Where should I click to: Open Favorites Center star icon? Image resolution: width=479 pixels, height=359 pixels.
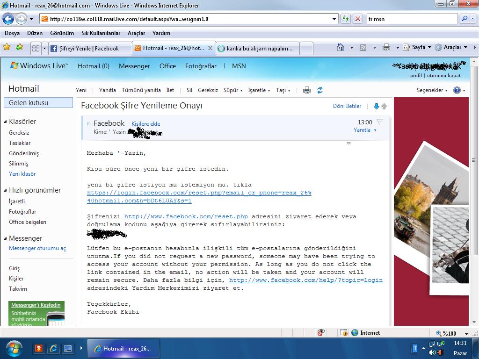click(x=7, y=47)
